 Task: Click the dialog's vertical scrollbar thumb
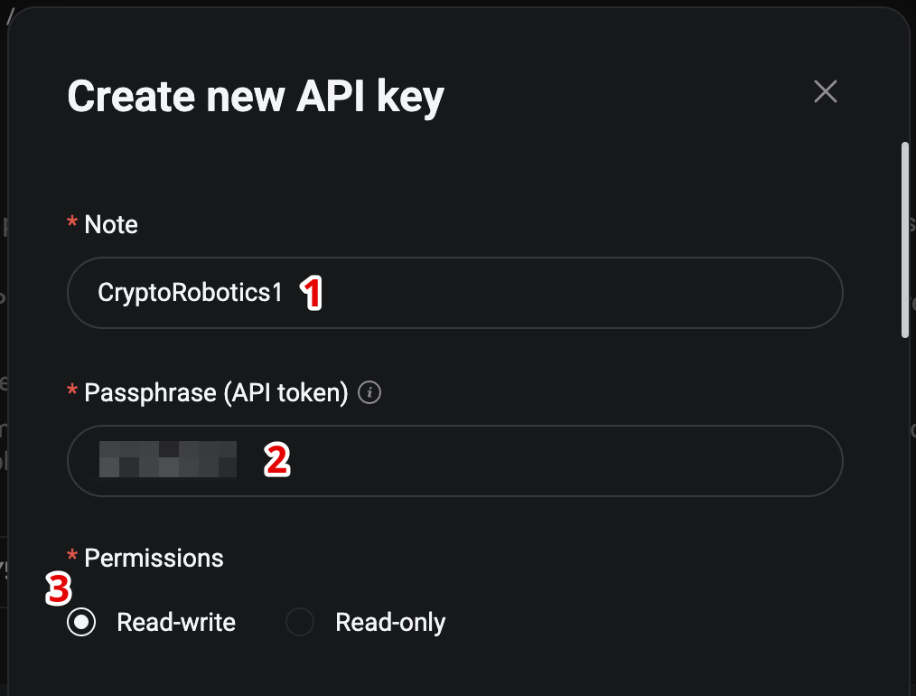pos(905,240)
